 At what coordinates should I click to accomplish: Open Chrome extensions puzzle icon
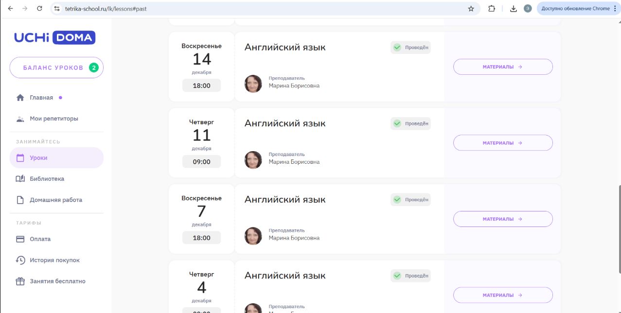492,9
